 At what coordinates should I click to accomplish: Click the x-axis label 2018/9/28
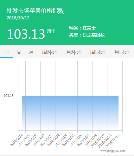(46, 140)
